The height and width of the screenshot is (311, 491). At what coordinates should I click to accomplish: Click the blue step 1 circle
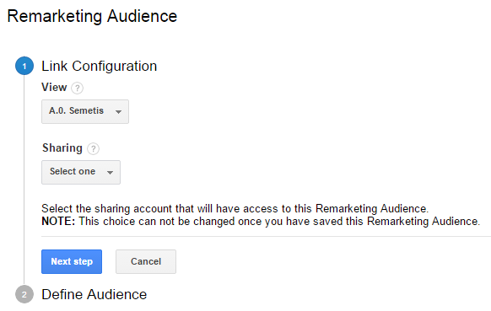24,66
